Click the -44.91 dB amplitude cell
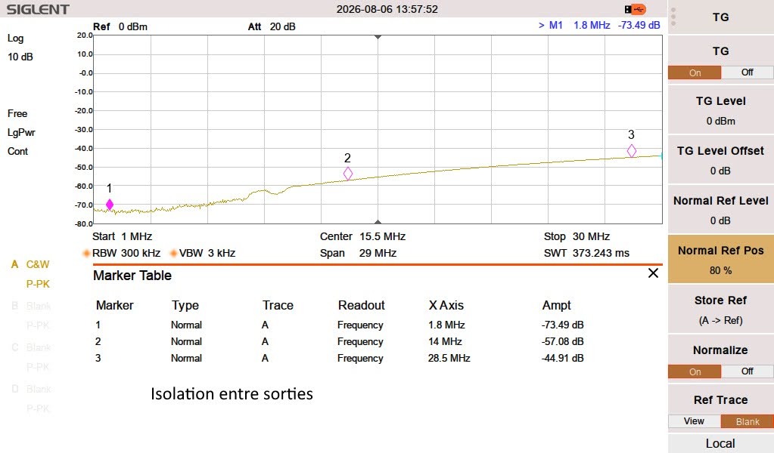 563,358
